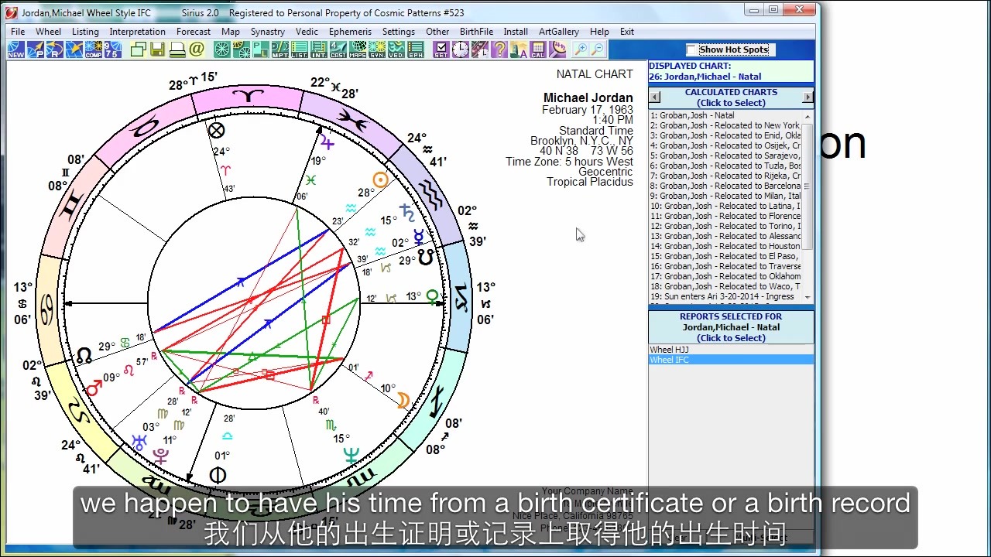Select highlighted 'Wheel IFC' report
The height and width of the screenshot is (557, 991).
(731, 360)
